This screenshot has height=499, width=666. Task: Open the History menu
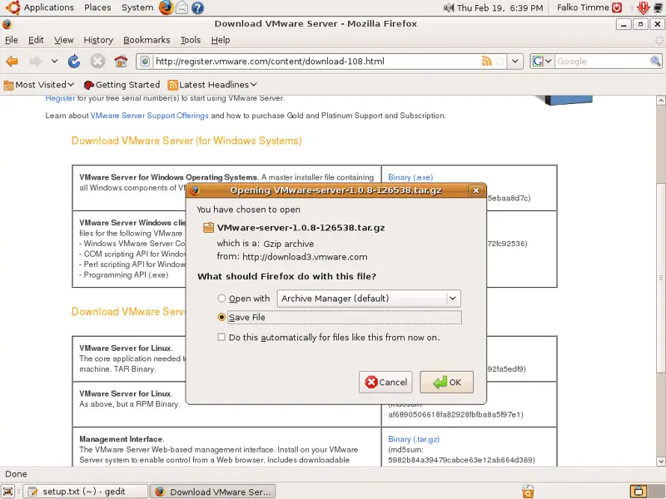[x=98, y=40]
